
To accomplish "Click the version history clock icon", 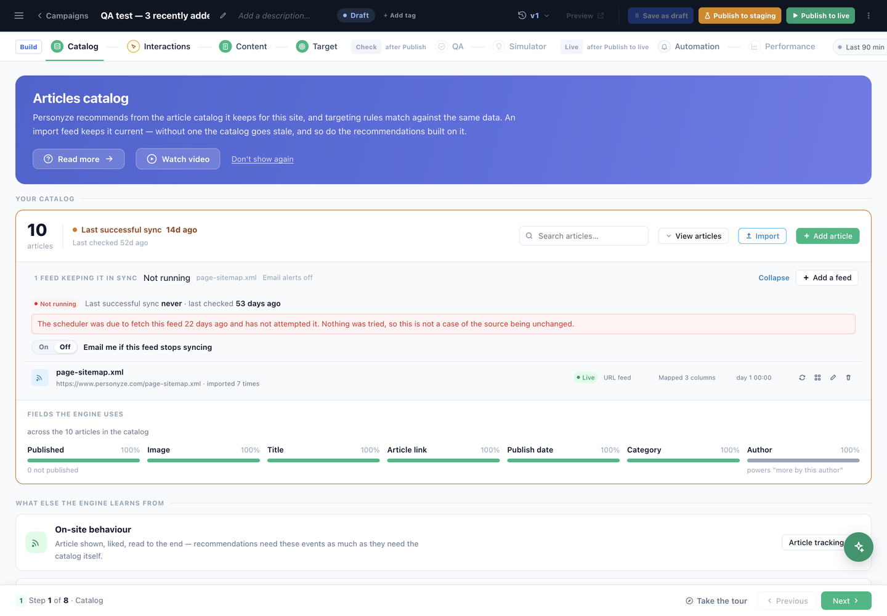I will 522,15.
